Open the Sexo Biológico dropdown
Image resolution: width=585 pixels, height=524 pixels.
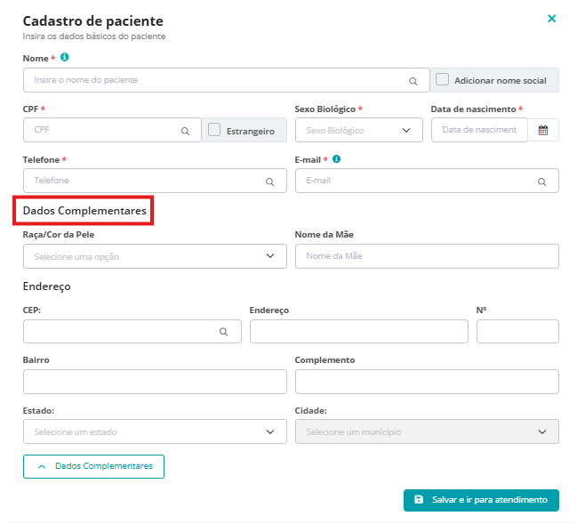click(358, 131)
